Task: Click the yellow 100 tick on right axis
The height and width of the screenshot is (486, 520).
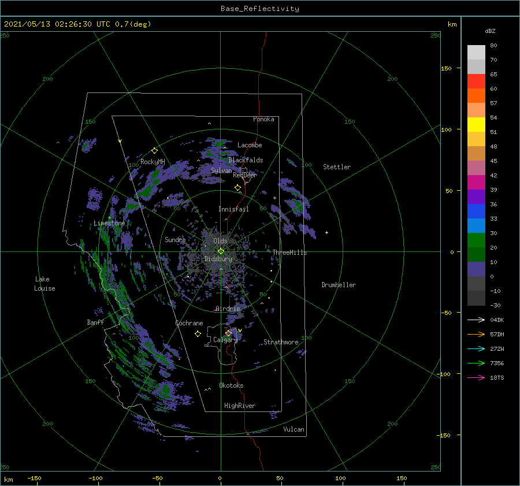Action: pyautogui.click(x=446, y=129)
